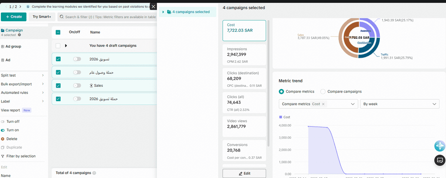
Task: Click the Duplicate action icon
Action: (3, 147)
